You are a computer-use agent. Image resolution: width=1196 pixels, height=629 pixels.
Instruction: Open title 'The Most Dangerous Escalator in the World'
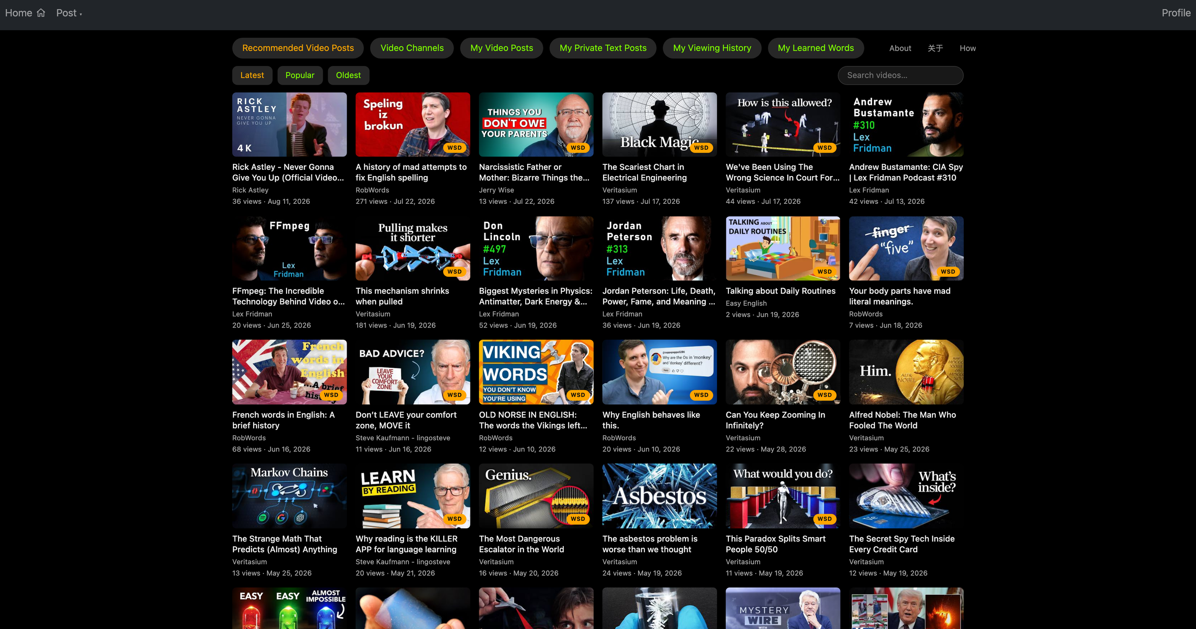point(521,543)
